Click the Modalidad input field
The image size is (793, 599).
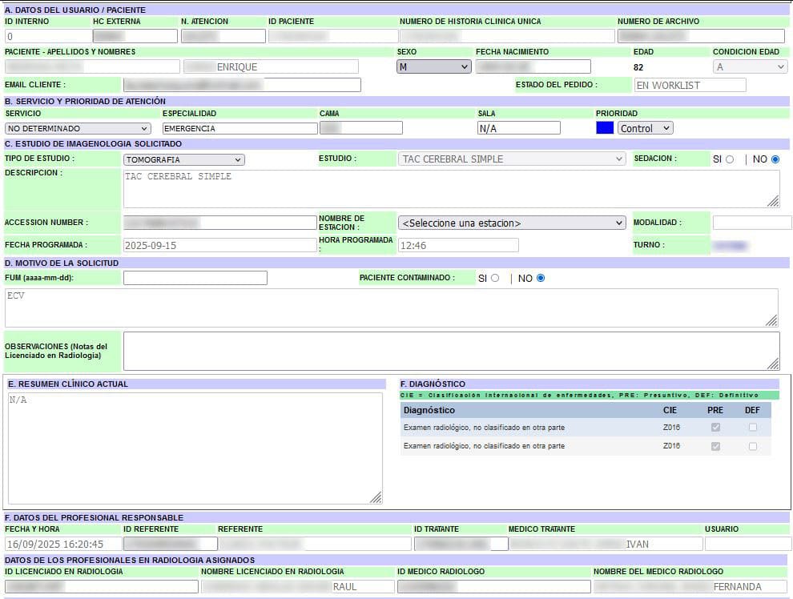[751, 223]
